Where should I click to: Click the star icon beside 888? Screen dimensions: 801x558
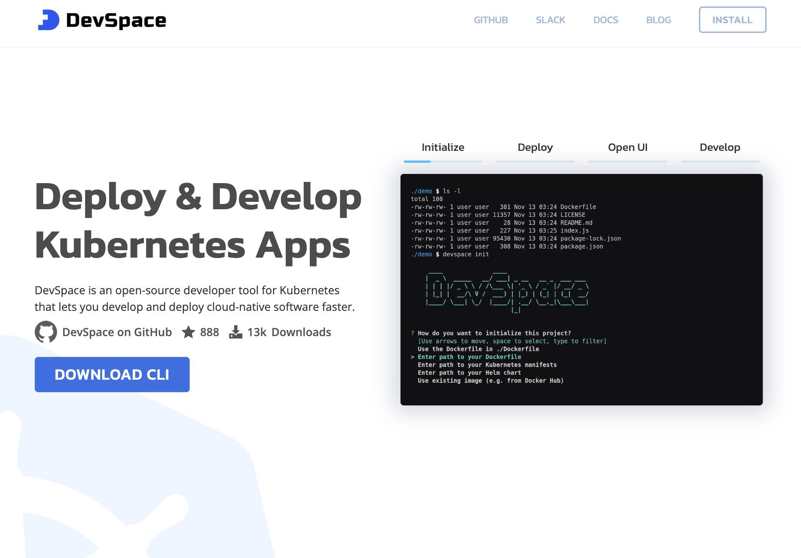pos(188,332)
